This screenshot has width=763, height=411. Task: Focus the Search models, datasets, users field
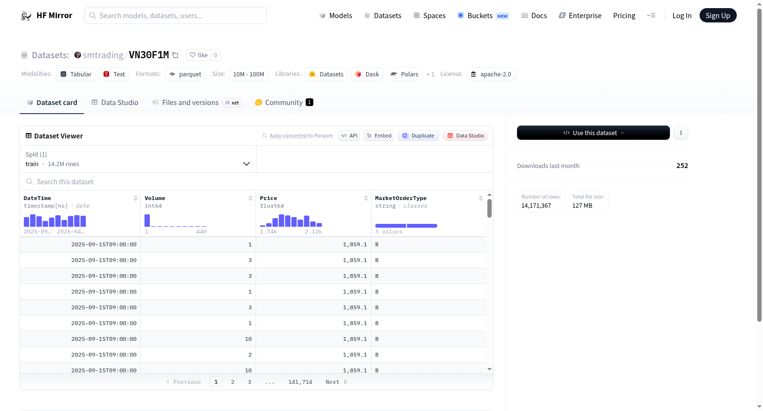pyautogui.click(x=175, y=15)
